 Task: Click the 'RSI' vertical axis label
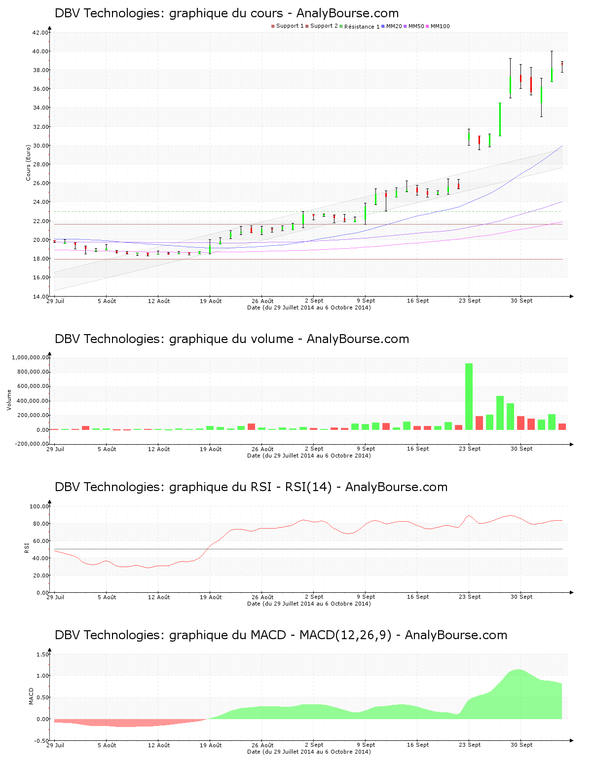click(26, 548)
